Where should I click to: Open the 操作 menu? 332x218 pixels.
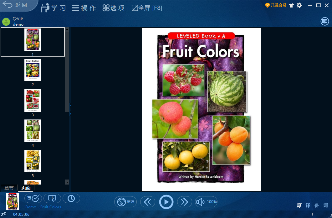point(84,8)
